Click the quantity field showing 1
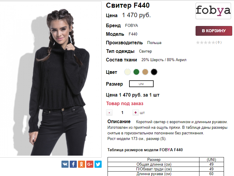The height and width of the screenshot is (176, 234). [122, 113]
